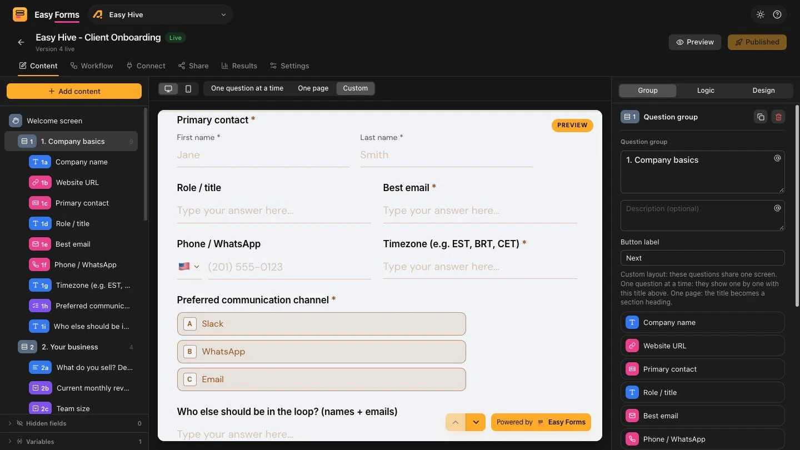The image size is (800, 450).
Task: Click the Description (optional) text area
Action: pos(703,216)
